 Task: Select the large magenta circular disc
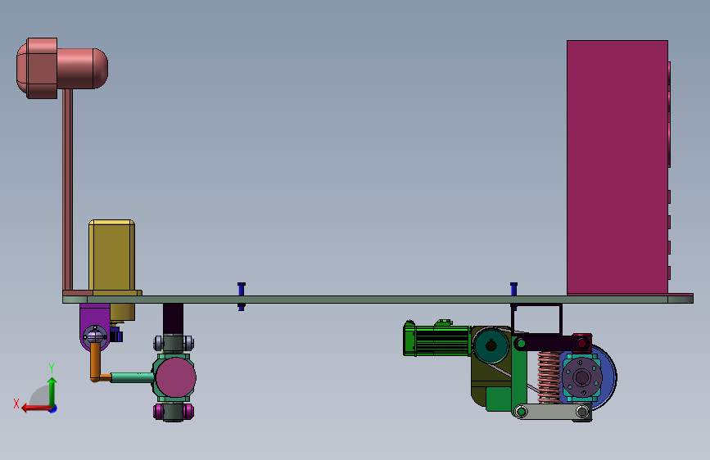(x=176, y=377)
